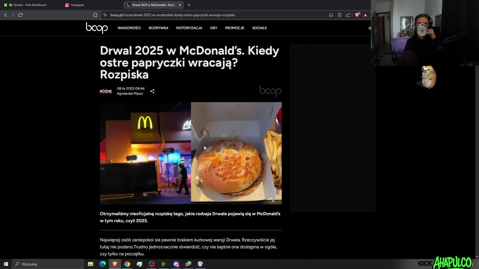Screen dimensions: 479x269
Task: Click the Brave browser taskbar icon
Action: click(x=115, y=264)
